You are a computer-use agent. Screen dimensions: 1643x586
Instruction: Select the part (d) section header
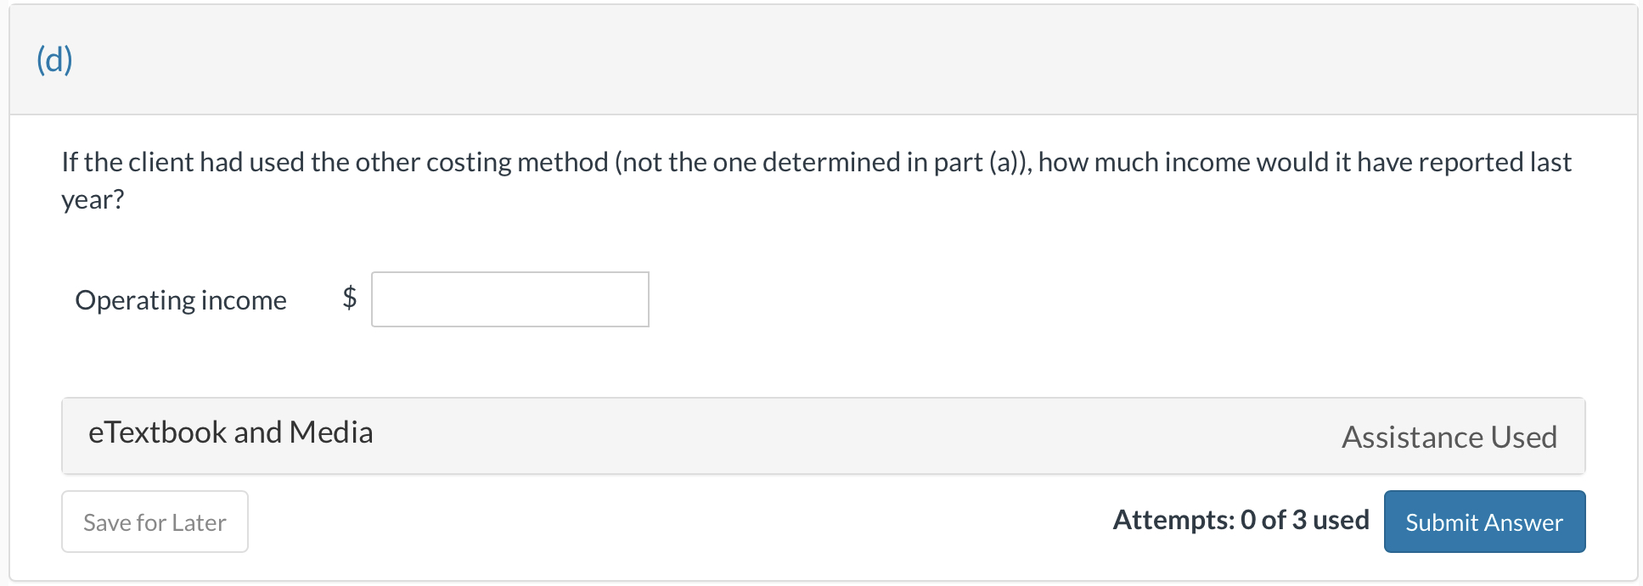point(53,59)
